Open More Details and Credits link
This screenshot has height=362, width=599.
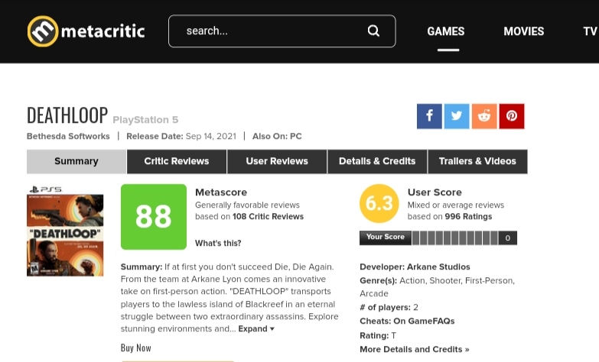414,349
